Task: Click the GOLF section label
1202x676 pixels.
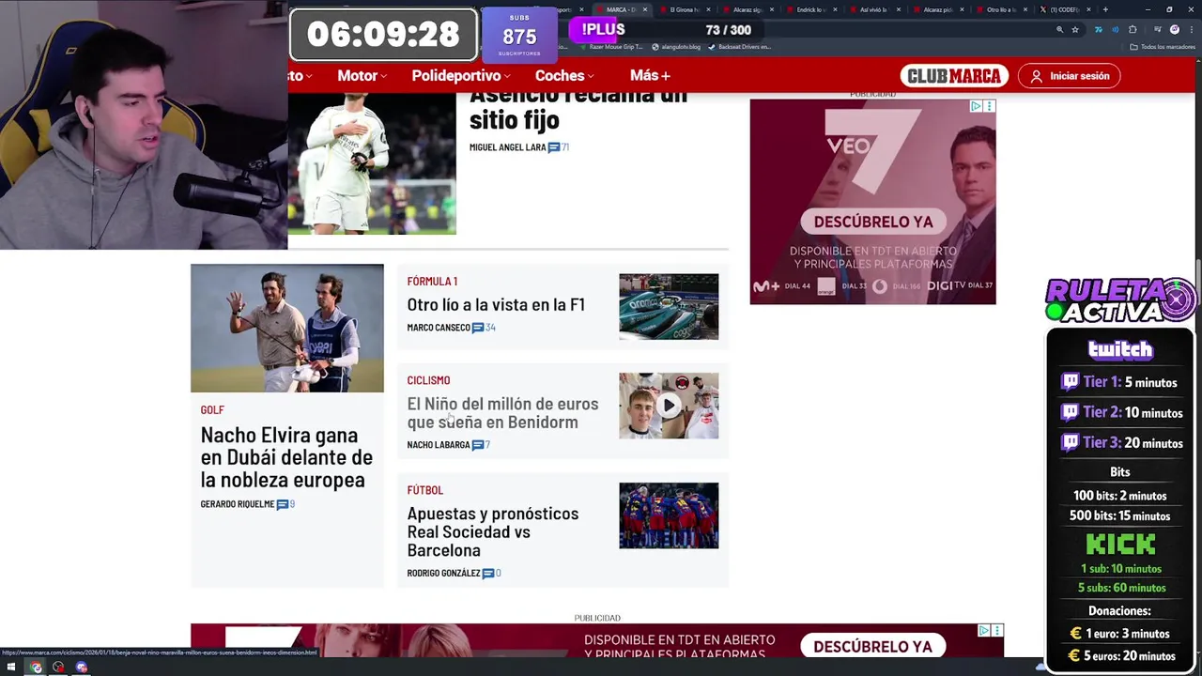Action: coord(212,410)
